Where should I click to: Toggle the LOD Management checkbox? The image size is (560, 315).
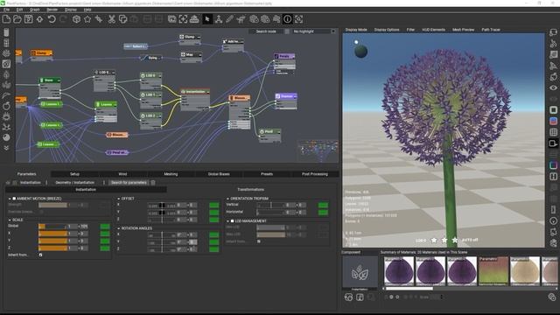[x=232, y=221]
